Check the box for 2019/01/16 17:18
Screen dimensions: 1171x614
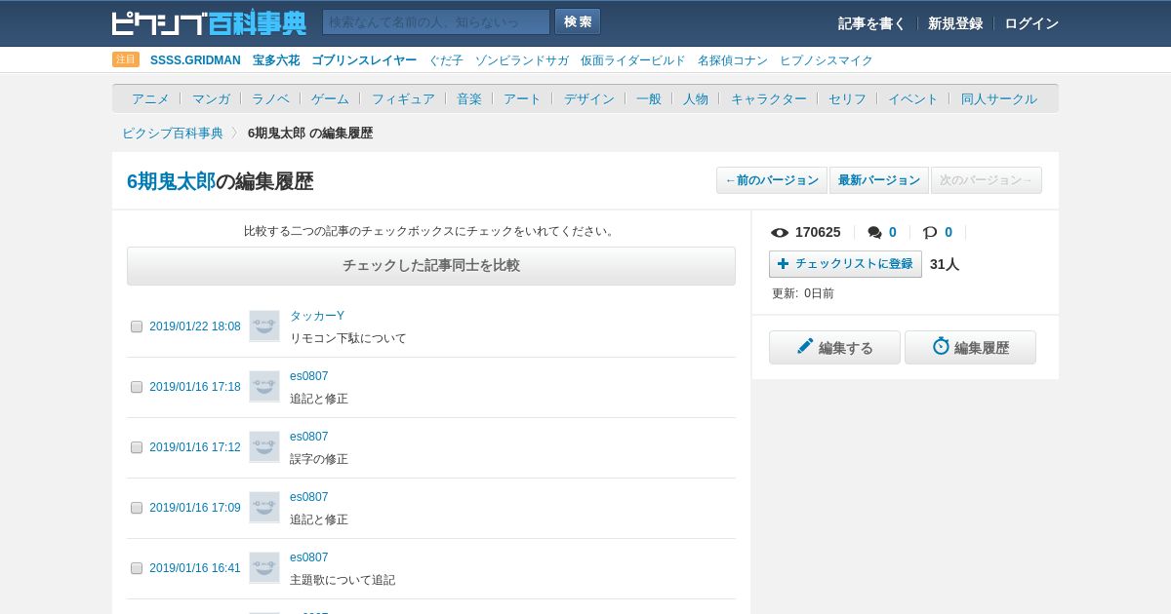tap(137, 387)
